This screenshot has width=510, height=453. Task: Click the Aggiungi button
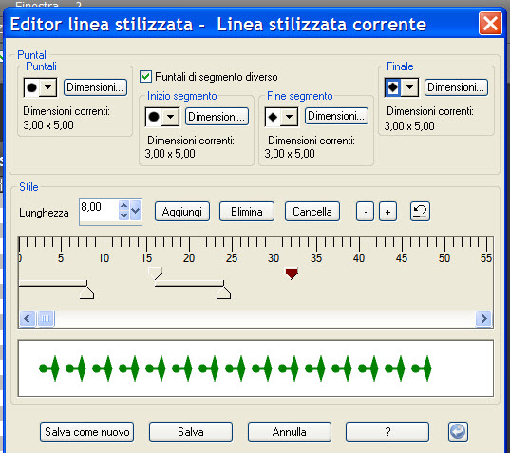pos(182,212)
